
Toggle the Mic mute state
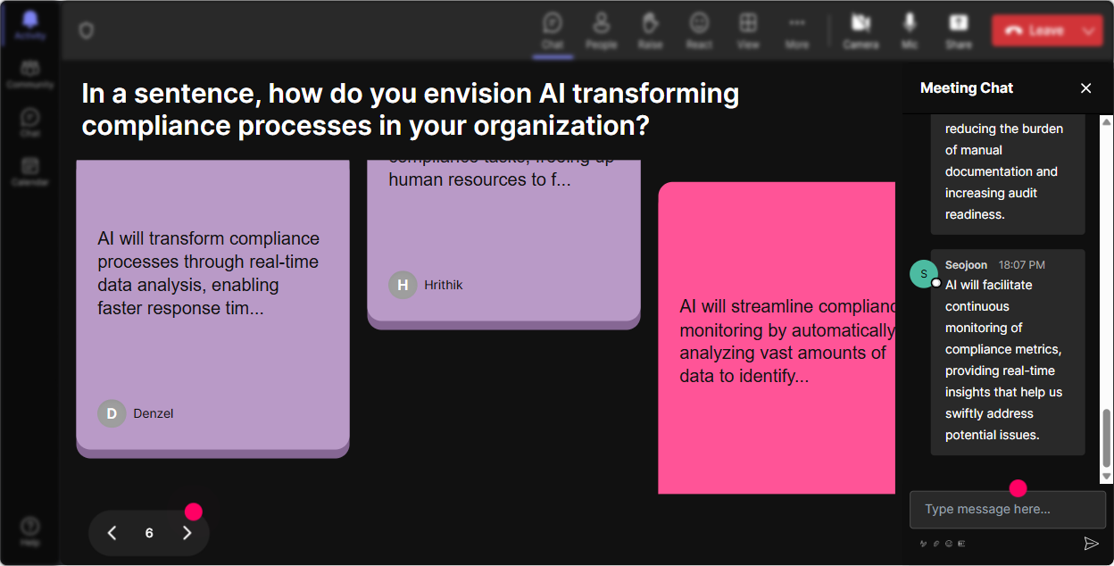[910, 30]
